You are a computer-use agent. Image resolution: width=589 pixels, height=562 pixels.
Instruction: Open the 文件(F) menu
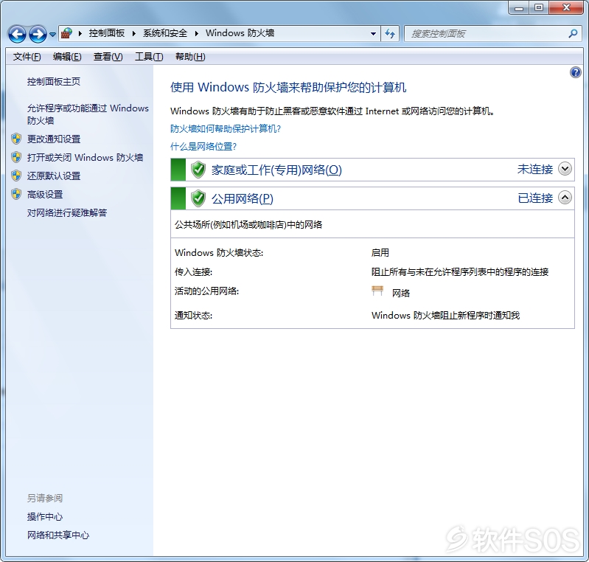tap(27, 57)
